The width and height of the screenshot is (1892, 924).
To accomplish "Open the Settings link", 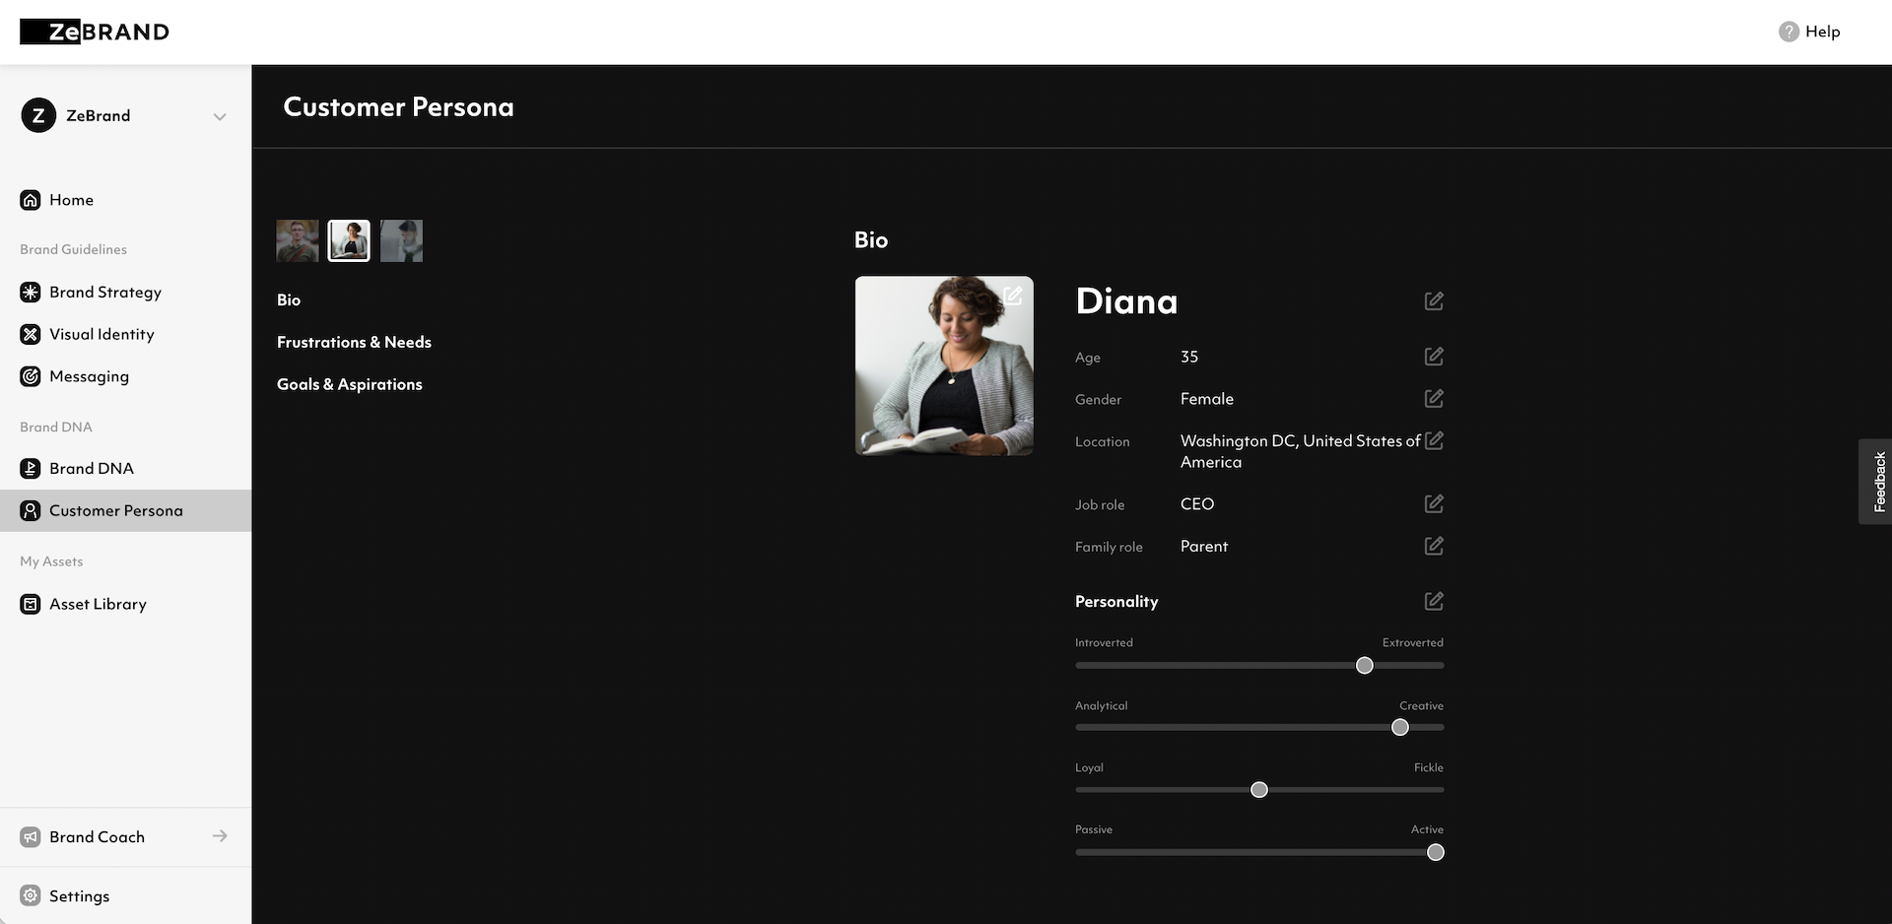I will click(79, 895).
